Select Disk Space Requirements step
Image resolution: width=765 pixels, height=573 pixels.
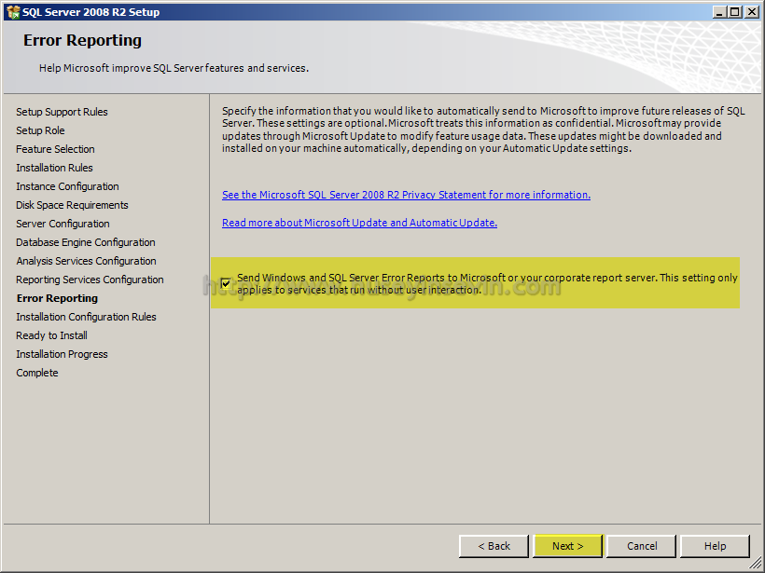point(72,205)
